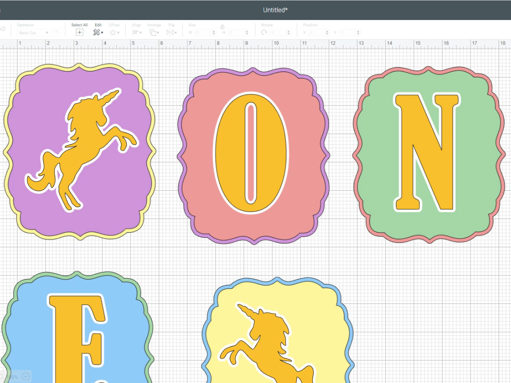Image resolution: width=511 pixels, height=383 pixels.
Task: Click the Select All label
Action: [x=79, y=25]
